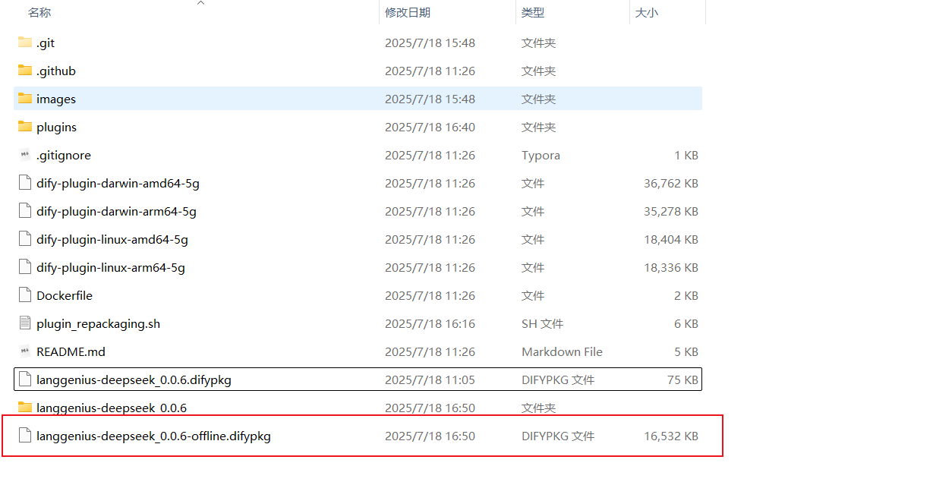The width and height of the screenshot is (933, 485).
Task: Sort by 类型 column header
Action: (x=533, y=12)
